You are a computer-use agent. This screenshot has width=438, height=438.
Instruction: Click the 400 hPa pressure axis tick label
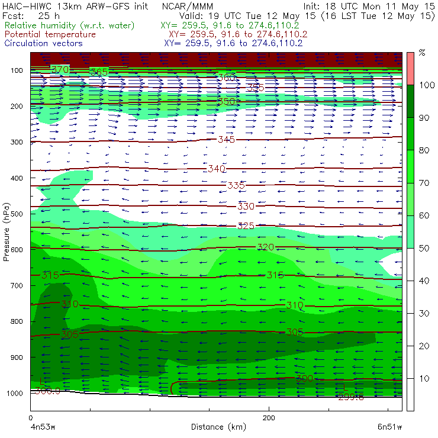click(17, 178)
